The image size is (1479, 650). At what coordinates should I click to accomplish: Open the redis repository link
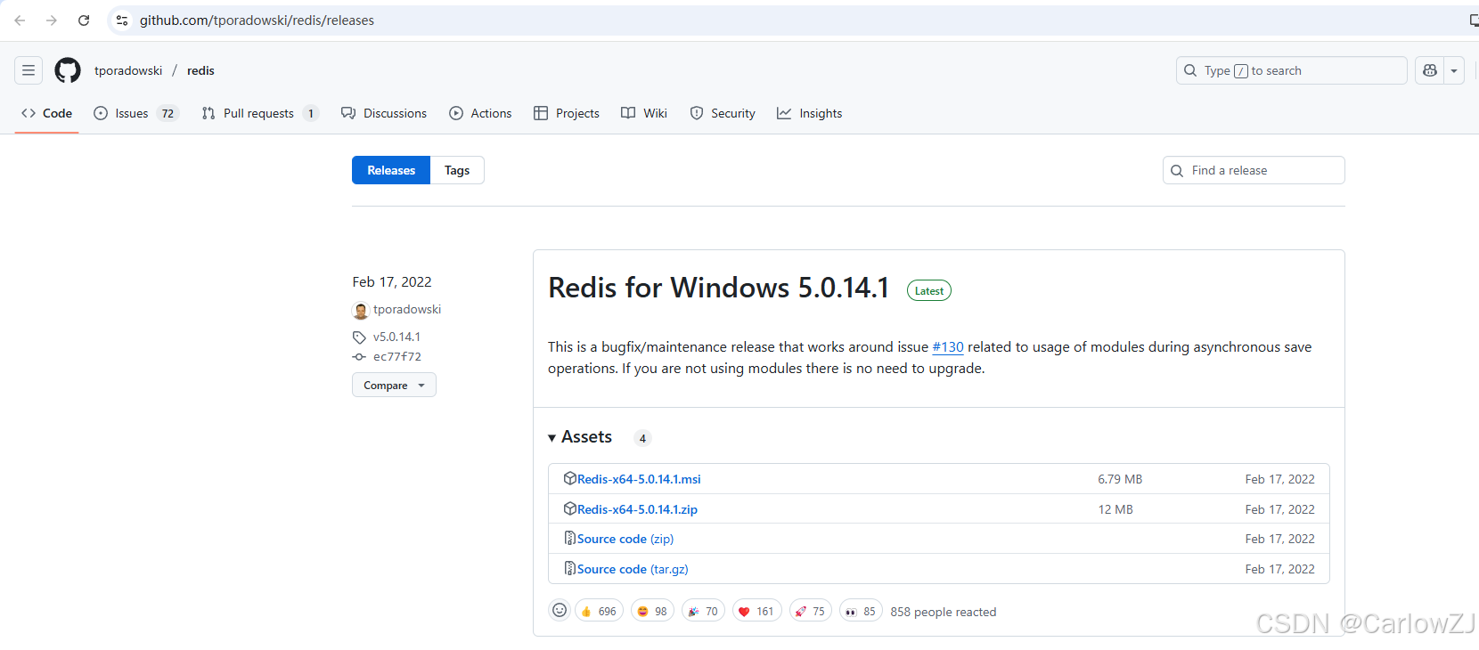(x=200, y=70)
